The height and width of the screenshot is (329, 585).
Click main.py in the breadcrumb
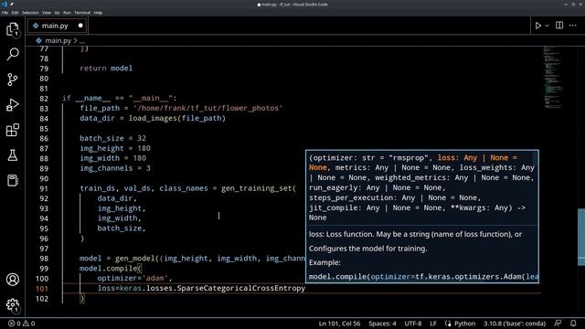coord(58,40)
